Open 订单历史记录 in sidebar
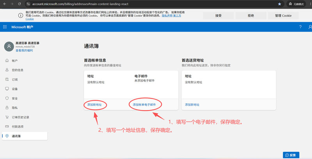 21,117
